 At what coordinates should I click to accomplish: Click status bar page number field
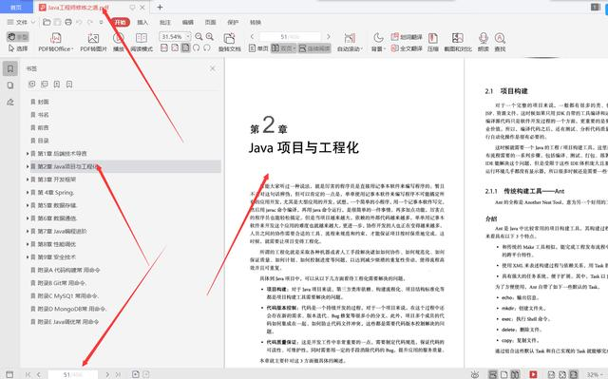(72, 374)
